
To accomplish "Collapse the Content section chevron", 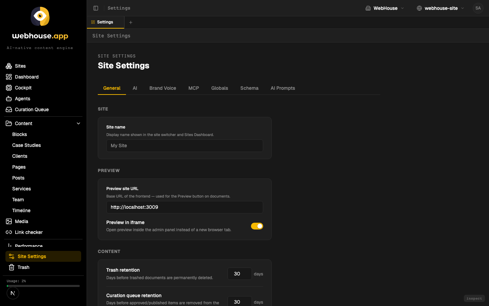I will [x=78, y=123].
